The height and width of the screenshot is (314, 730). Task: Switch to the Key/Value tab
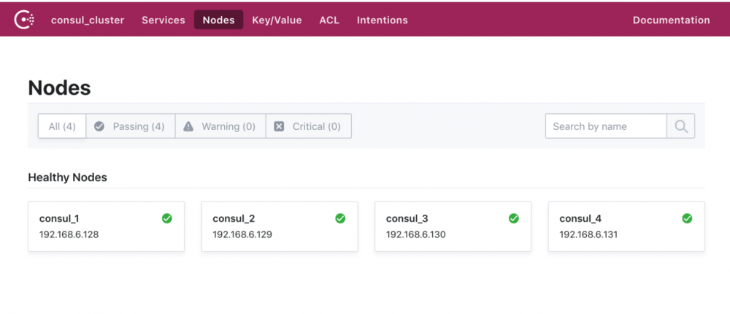click(277, 20)
